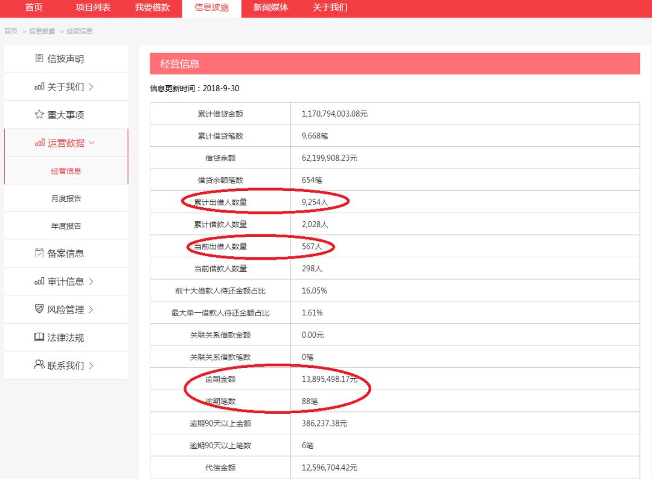Click the shield icon next to 风险管理
652x479 pixels.
[x=39, y=309]
